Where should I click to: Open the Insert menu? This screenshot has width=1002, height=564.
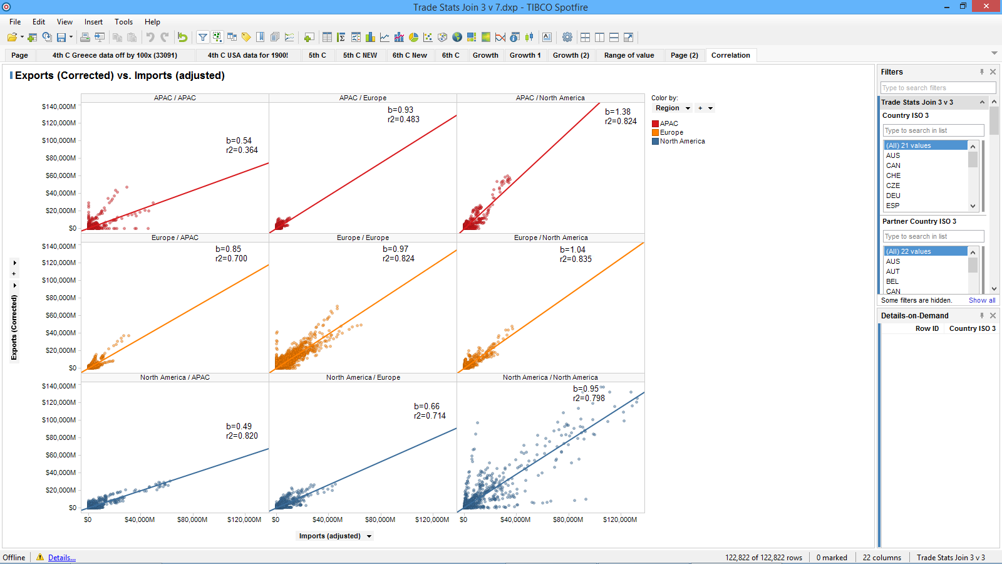tap(93, 22)
